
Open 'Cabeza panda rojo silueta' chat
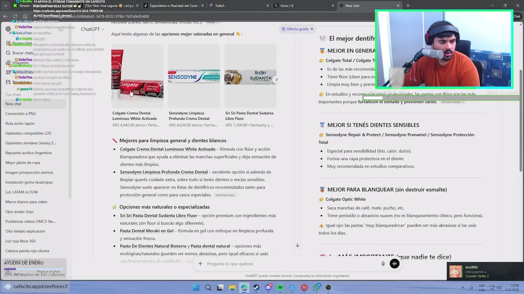27,251
